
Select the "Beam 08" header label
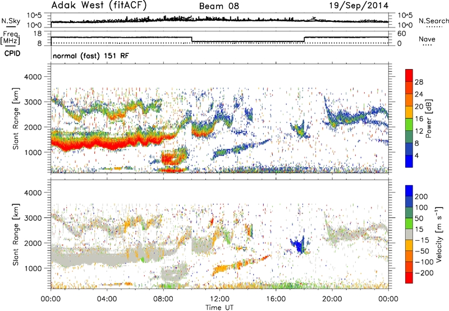coord(219,6)
